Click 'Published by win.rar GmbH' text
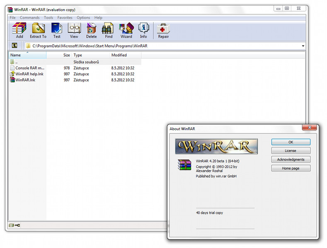The width and height of the screenshot is (327, 248). 216,176
